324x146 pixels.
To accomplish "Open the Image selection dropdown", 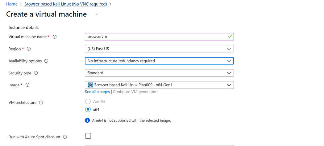I will point(159,85).
